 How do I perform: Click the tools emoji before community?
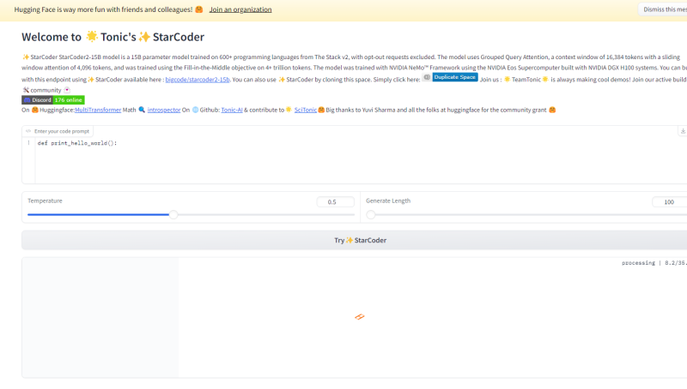[26, 90]
